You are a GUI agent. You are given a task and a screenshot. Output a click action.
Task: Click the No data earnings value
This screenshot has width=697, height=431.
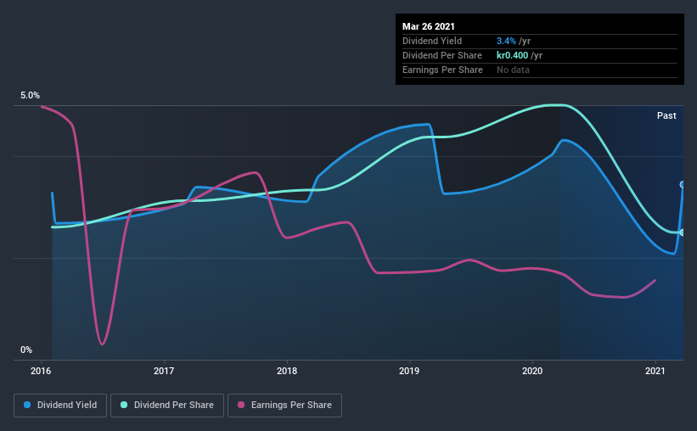pos(513,70)
